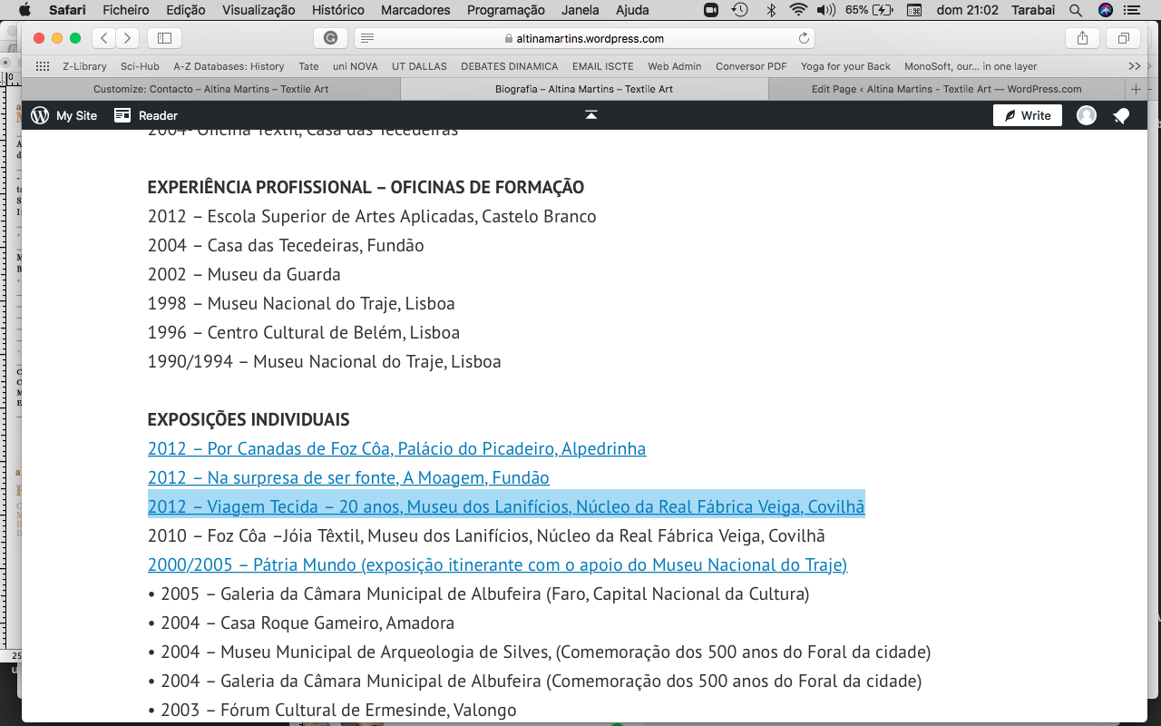Screen dimensions: 1161x726
Task: Switch to the Customize: Contacto tab
Action: tap(210, 89)
